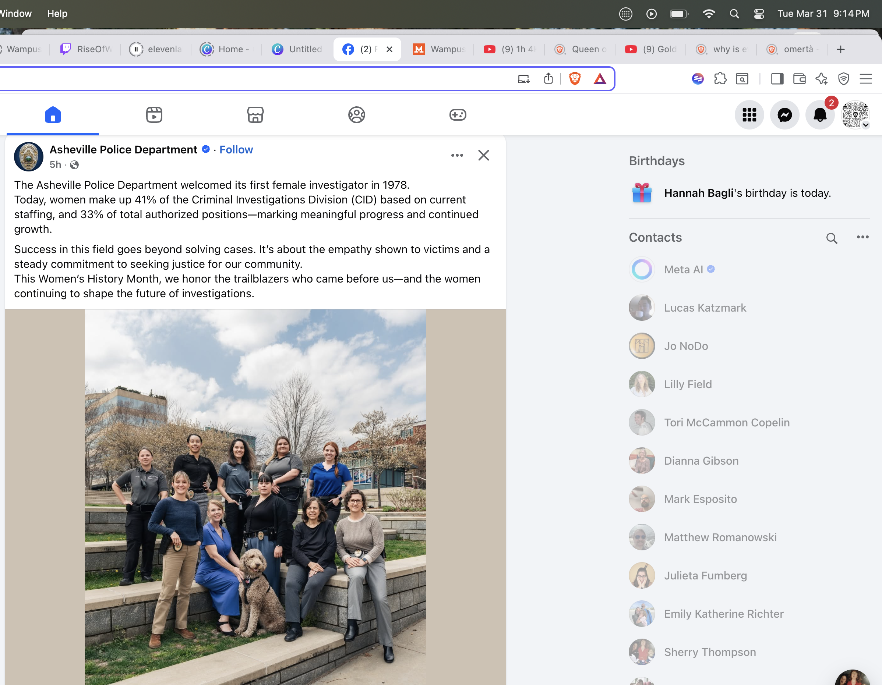The height and width of the screenshot is (685, 882).
Task: Open Hannah Bagli's birthday link
Action: coord(698,194)
